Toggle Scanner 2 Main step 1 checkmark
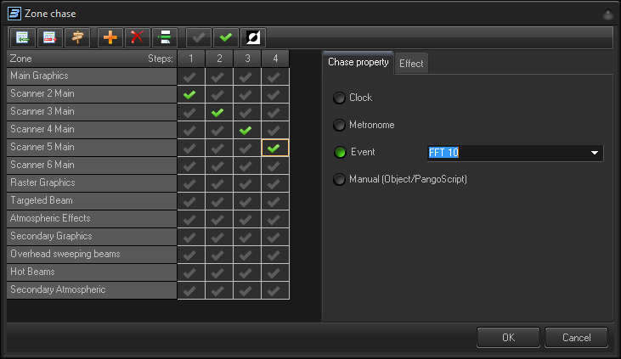 tap(189, 94)
